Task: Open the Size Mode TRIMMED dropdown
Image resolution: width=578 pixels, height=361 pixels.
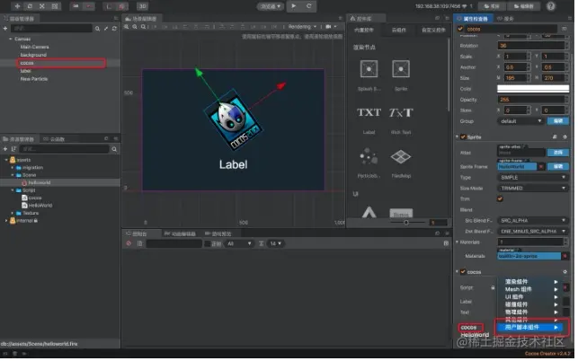Action: coord(533,189)
